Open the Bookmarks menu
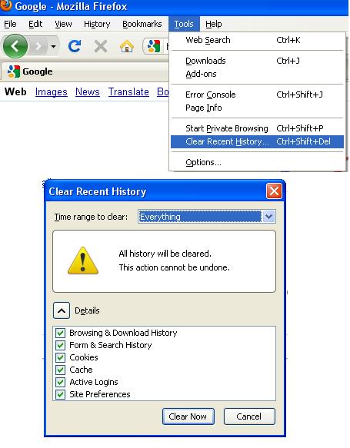The width and height of the screenshot is (350, 448). point(142,24)
